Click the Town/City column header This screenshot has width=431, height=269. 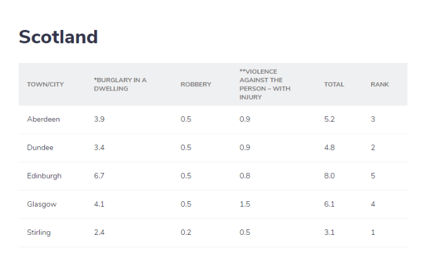pyautogui.click(x=45, y=84)
